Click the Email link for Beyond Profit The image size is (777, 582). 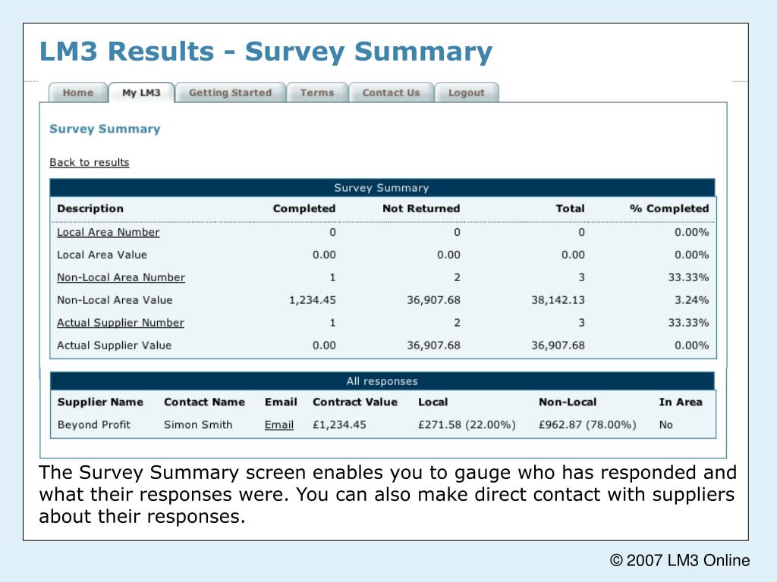[x=279, y=424]
